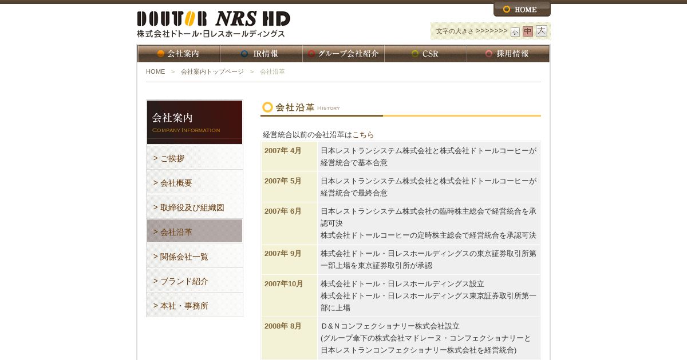This screenshot has width=687, height=360.
Task: Click 会社案内トップページ breadcrumb link
Action: pos(212,71)
